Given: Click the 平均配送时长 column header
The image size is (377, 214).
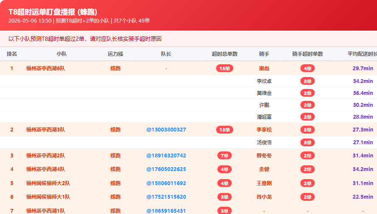Looking at the screenshot, I should click(x=362, y=54).
